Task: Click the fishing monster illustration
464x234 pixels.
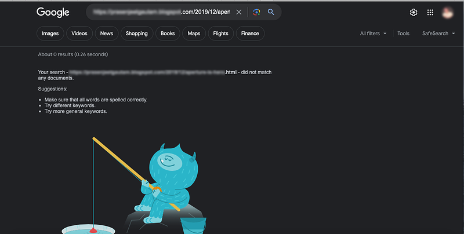Action: click(x=134, y=185)
